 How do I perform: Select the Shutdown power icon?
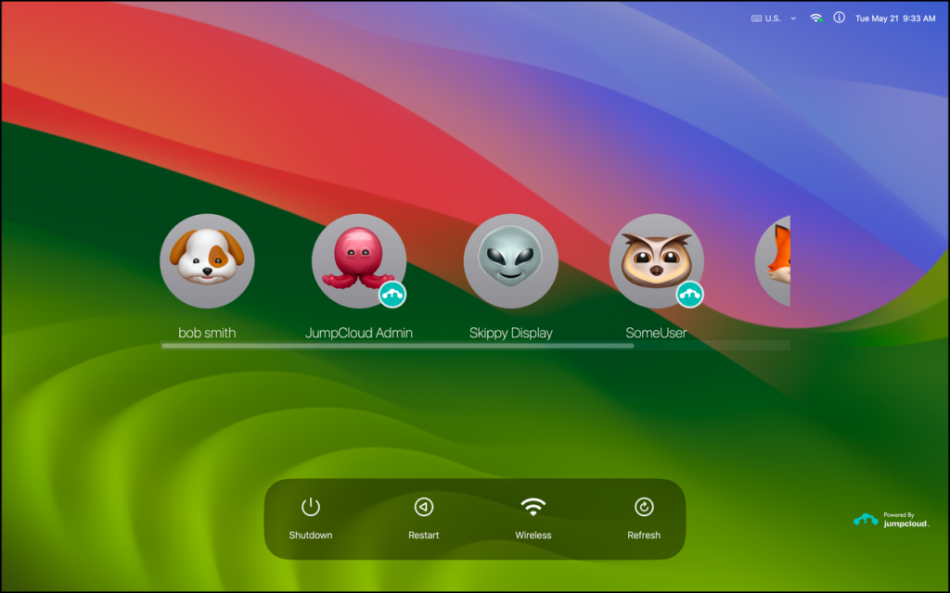click(311, 508)
